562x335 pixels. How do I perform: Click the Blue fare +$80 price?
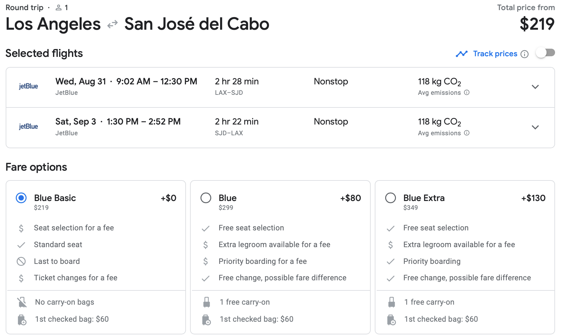pyautogui.click(x=350, y=198)
